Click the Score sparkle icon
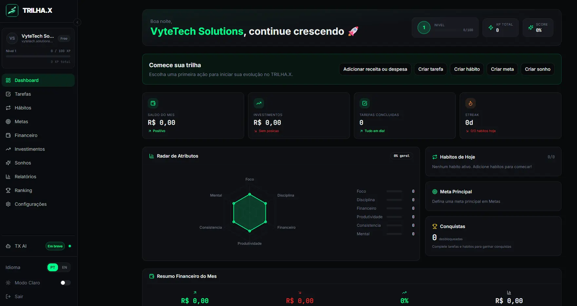Viewport: 577px width, 306px height. 531,28
